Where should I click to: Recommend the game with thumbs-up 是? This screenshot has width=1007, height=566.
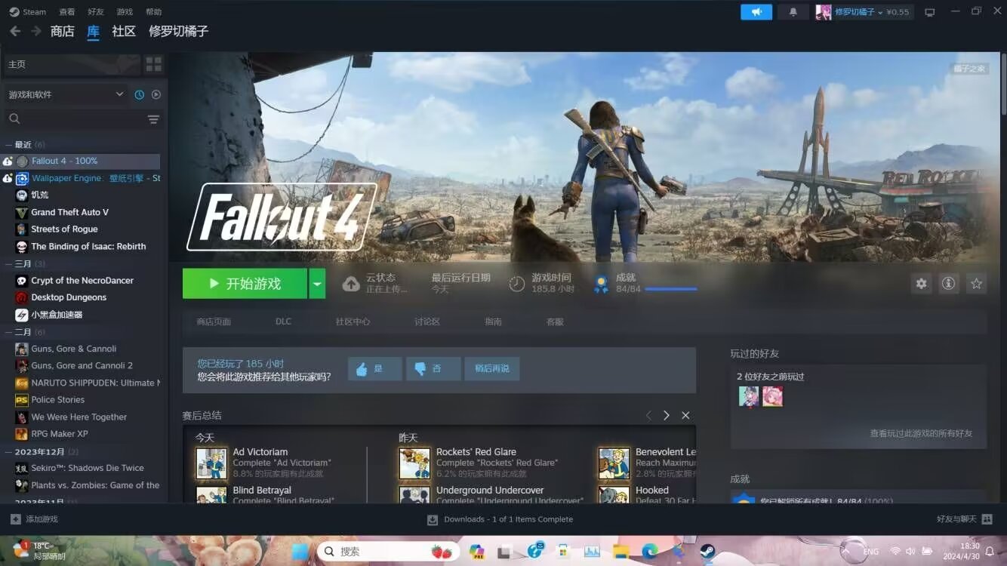(374, 369)
